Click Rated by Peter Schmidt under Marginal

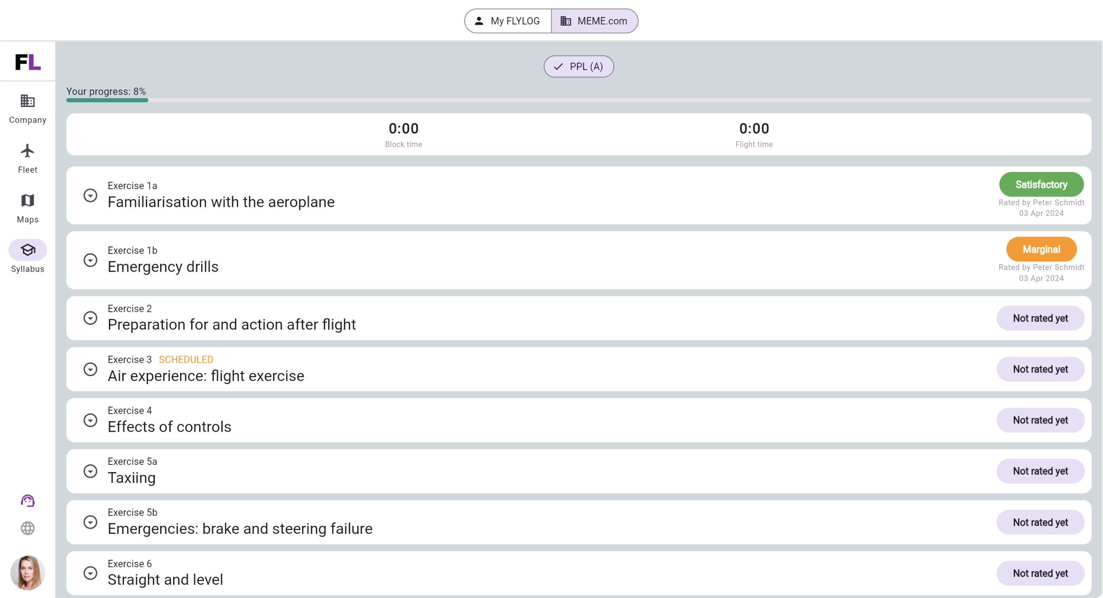pyautogui.click(x=1041, y=267)
